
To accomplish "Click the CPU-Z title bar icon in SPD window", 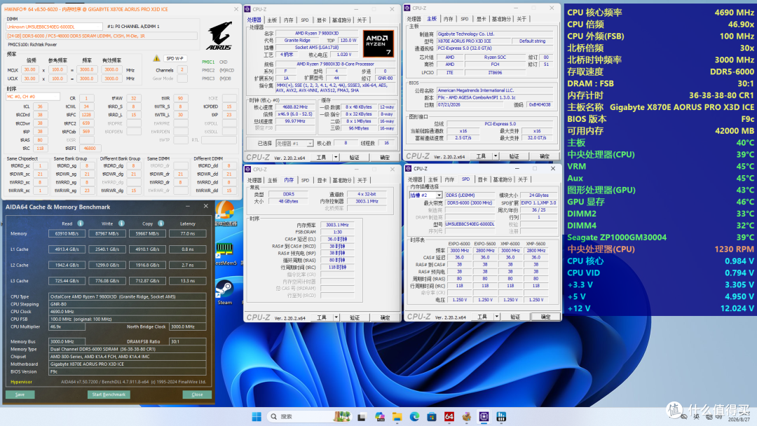I will click(x=409, y=168).
